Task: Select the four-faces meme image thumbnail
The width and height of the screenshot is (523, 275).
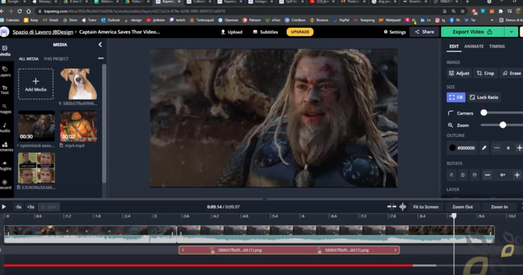Action: (x=36, y=168)
